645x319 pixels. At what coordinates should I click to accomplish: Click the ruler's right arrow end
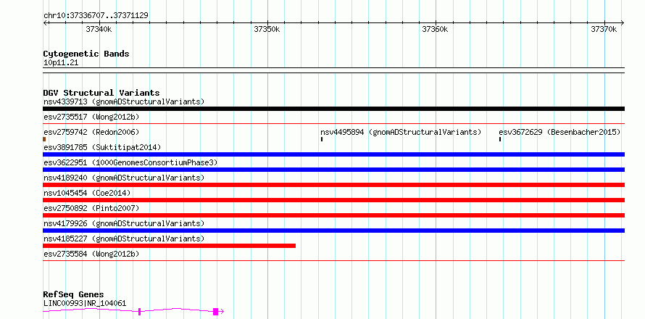pos(623,22)
